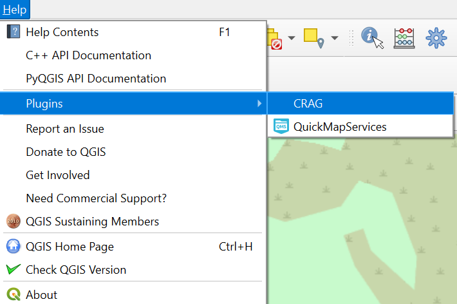Open the About entry
457x304 pixels.
pyautogui.click(x=133, y=295)
